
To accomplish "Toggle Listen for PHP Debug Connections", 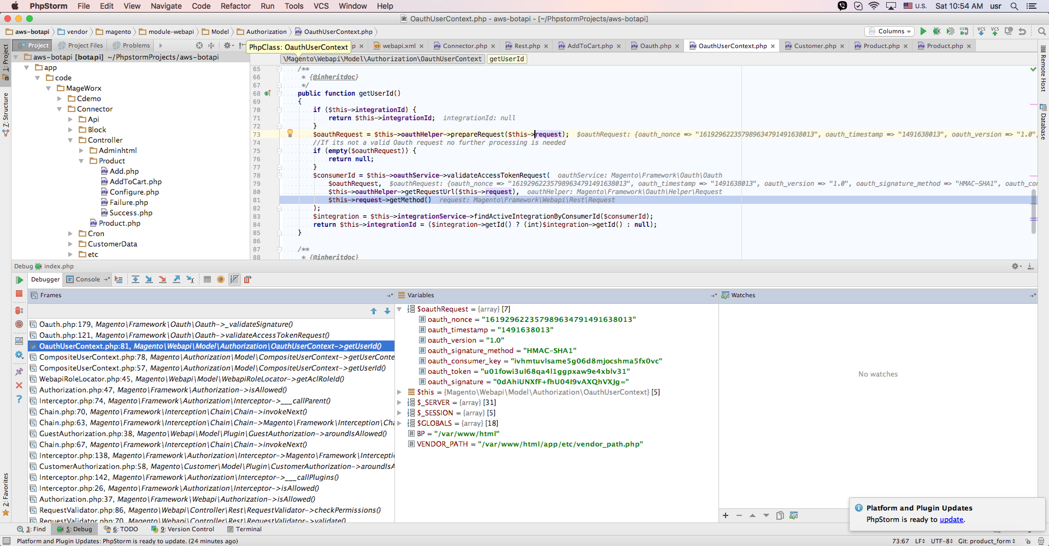I will (x=964, y=31).
